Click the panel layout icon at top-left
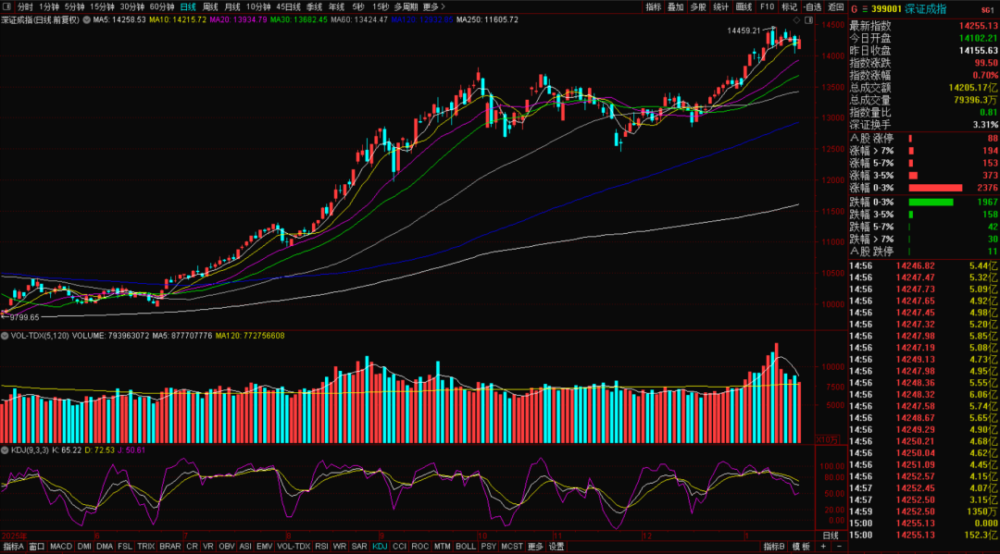This screenshot has height=554, width=1000. pos(8,6)
